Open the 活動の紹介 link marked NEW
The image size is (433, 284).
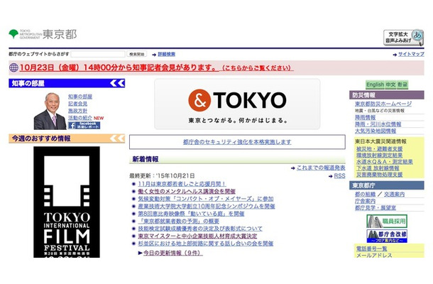pyautogui.click(x=80, y=118)
